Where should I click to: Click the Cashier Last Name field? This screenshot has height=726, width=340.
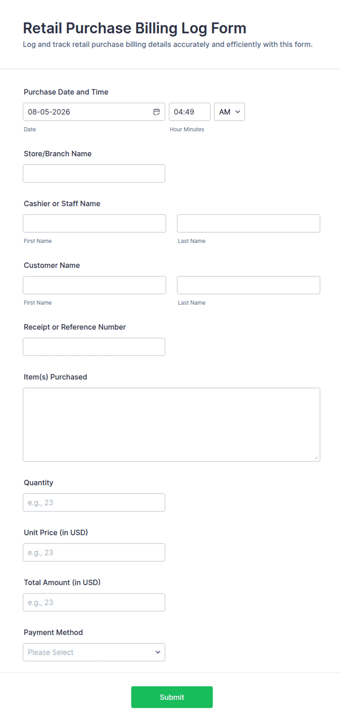coord(249,223)
